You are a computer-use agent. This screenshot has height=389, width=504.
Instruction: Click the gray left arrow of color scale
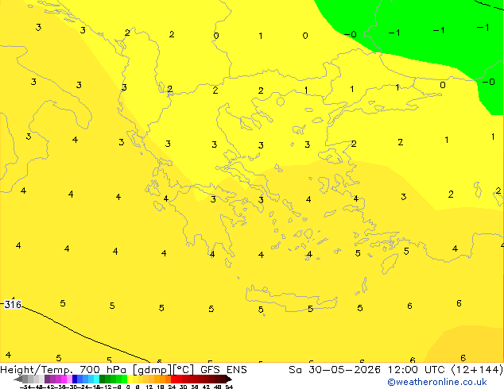(x=18, y=379)
